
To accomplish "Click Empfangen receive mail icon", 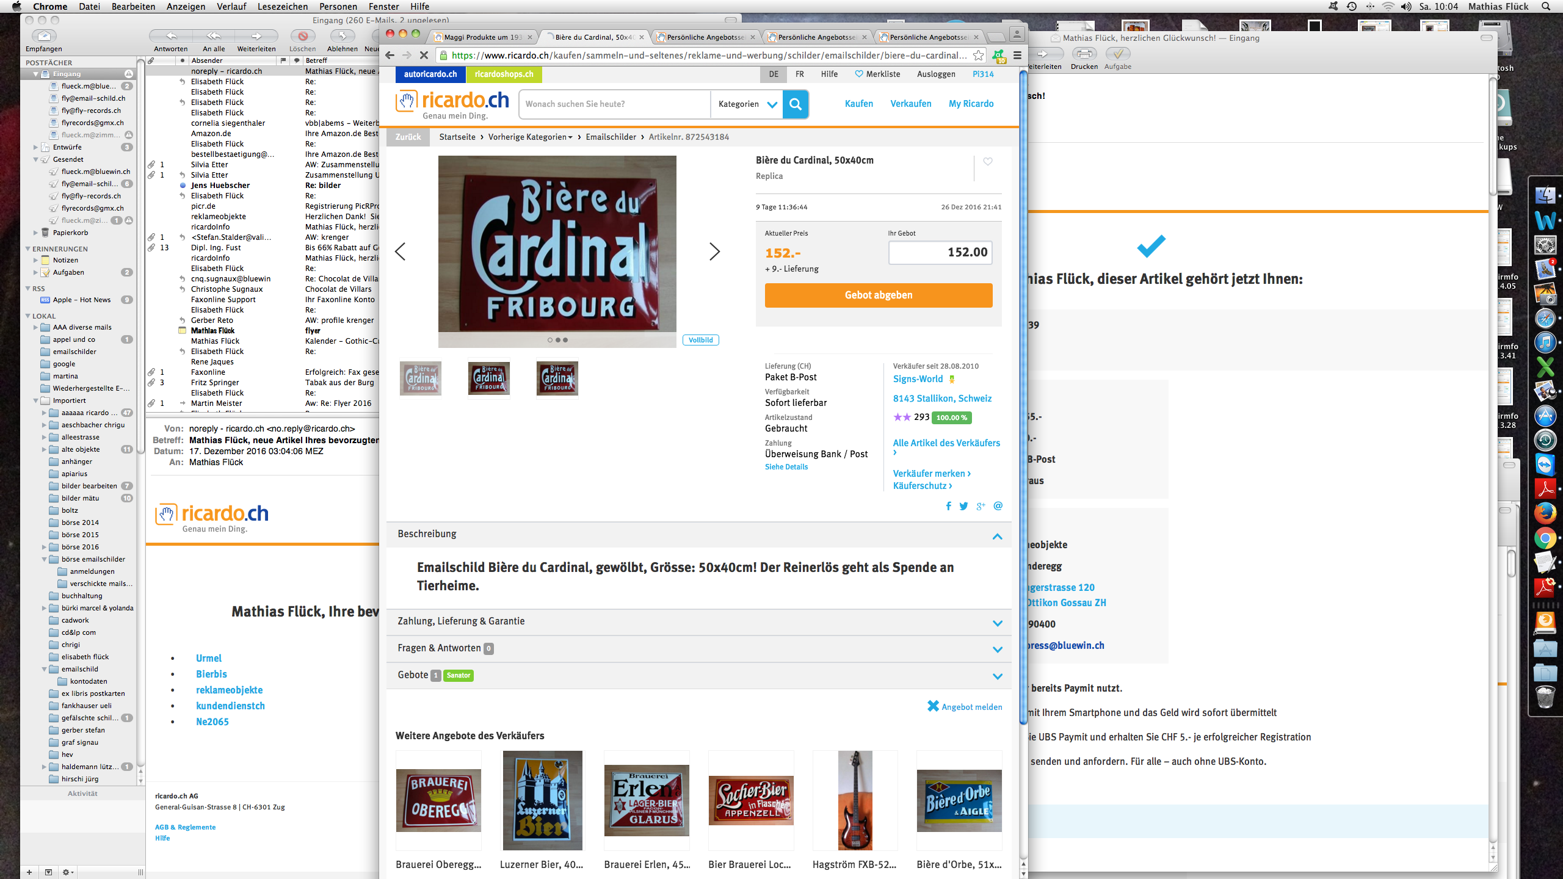I will 44,36.
